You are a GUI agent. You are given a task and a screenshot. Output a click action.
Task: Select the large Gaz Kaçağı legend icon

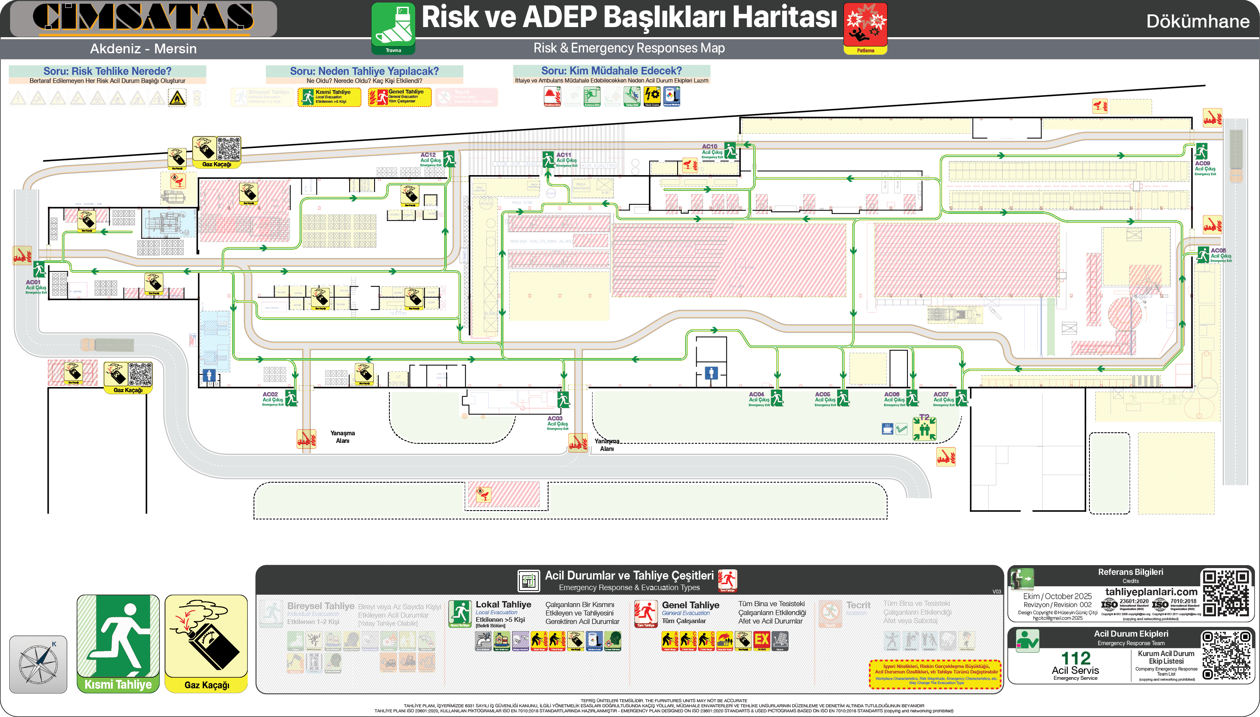(x=206, y=642)
